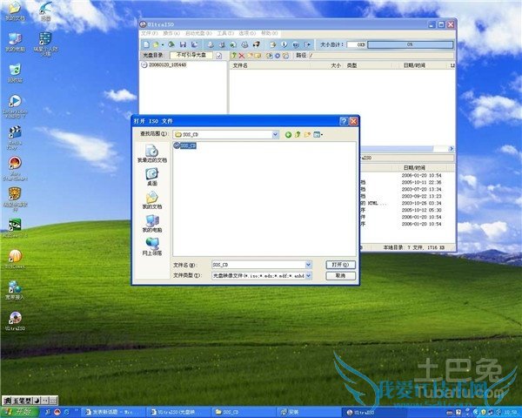Expand the File type (文件类型) dropdown arrow
Screen dimensions: 522x418
click(308, 276)
